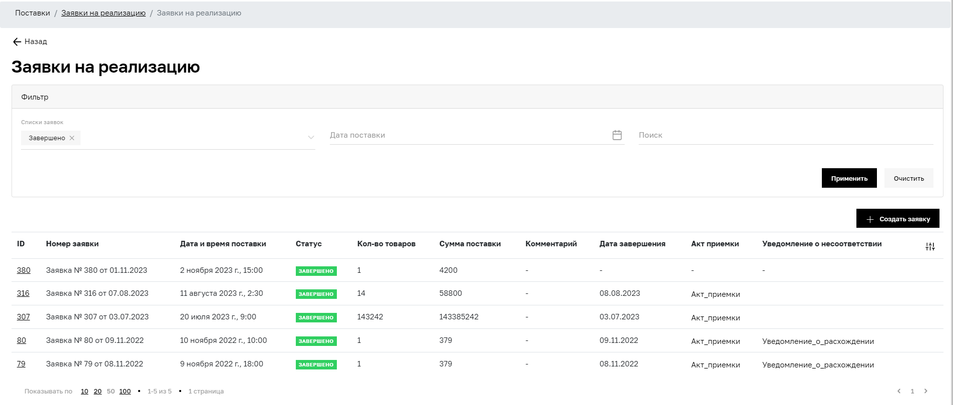Open request ID 316
The image size is (953, 405).
23,293
